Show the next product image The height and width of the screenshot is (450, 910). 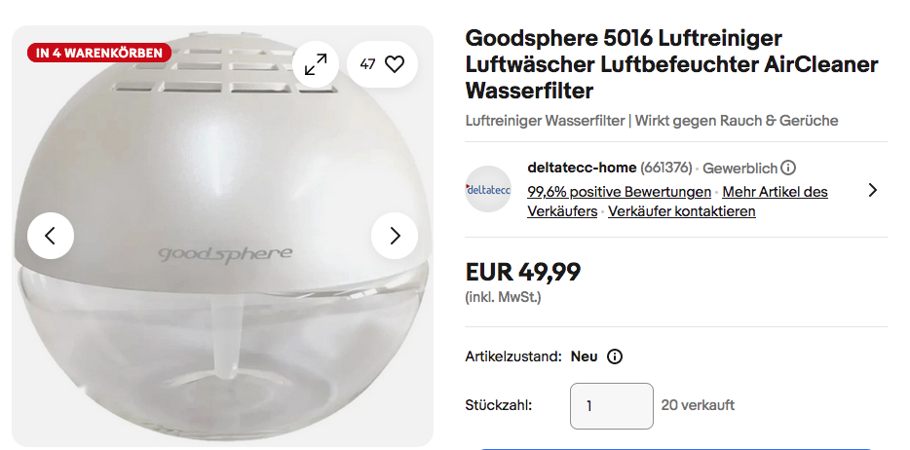(x=395, y=236)
